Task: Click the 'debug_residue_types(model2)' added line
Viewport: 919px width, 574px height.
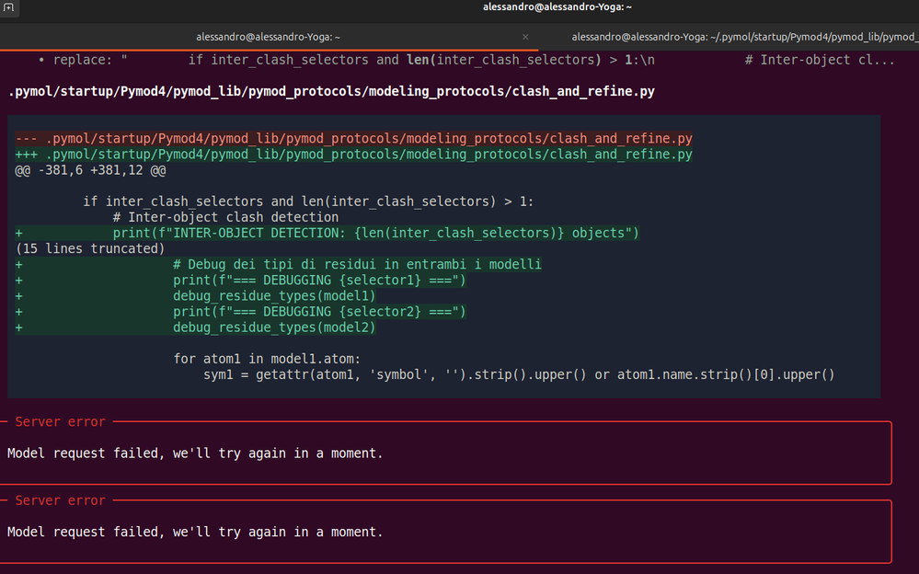Action: pyautogui.click(x=274, y=327)
